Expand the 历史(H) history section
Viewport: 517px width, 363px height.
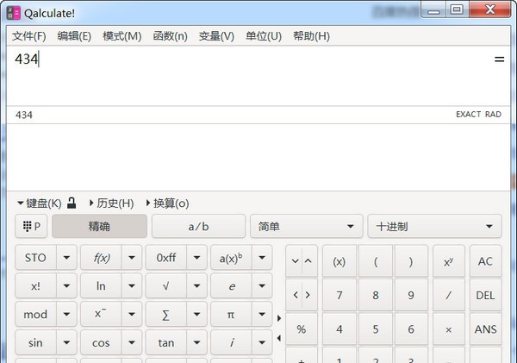(111, 203)
